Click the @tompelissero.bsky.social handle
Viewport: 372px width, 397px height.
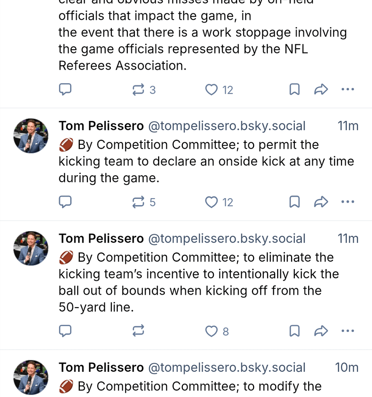pos(226,126)
